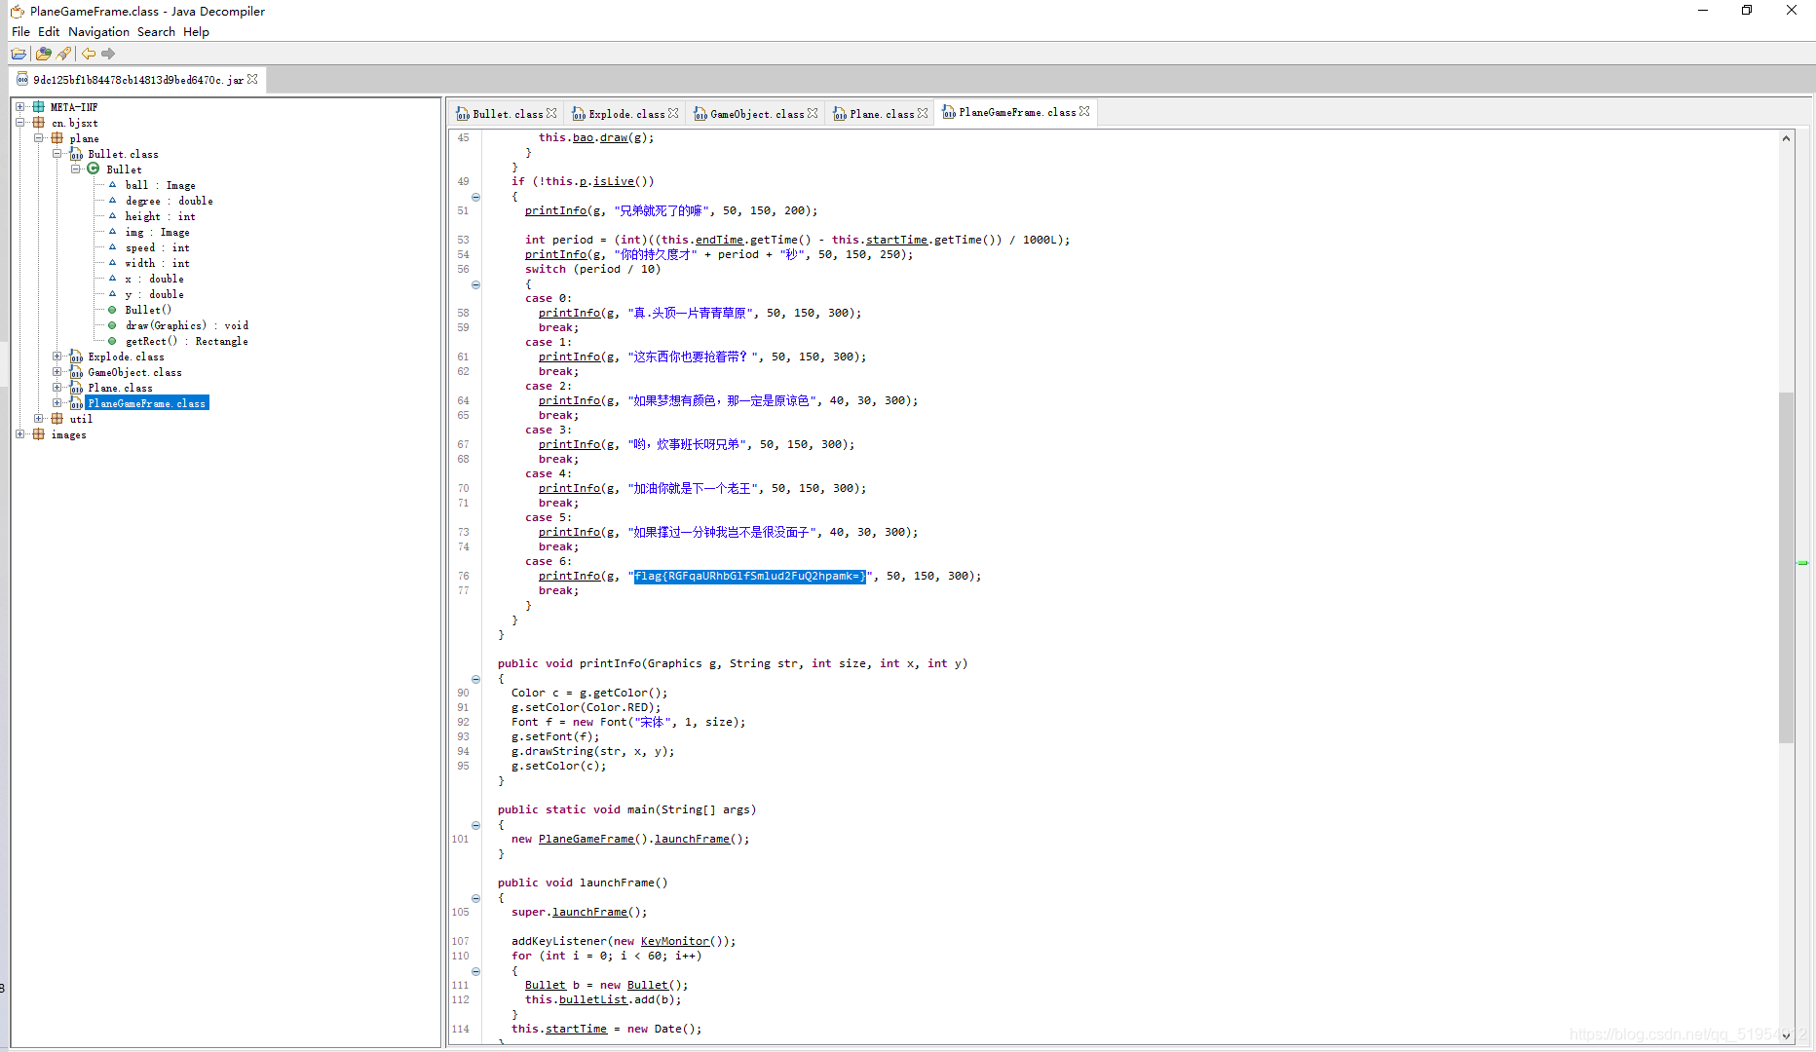Expand the PlaneGameFrame.class tree node
The image size is (1816, 1052).
[x=57, y=403]
